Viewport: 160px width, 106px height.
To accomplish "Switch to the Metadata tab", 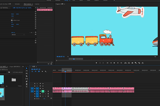I will click(17, 4).
